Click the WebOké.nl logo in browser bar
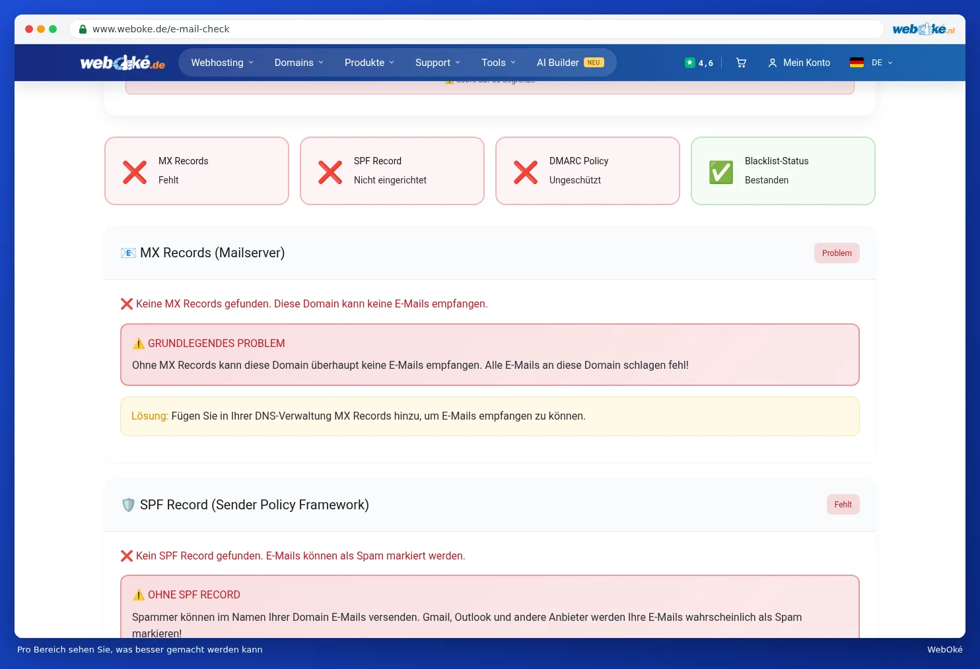The width and height of the screenshot is (980, 669). tap(923, 29)
